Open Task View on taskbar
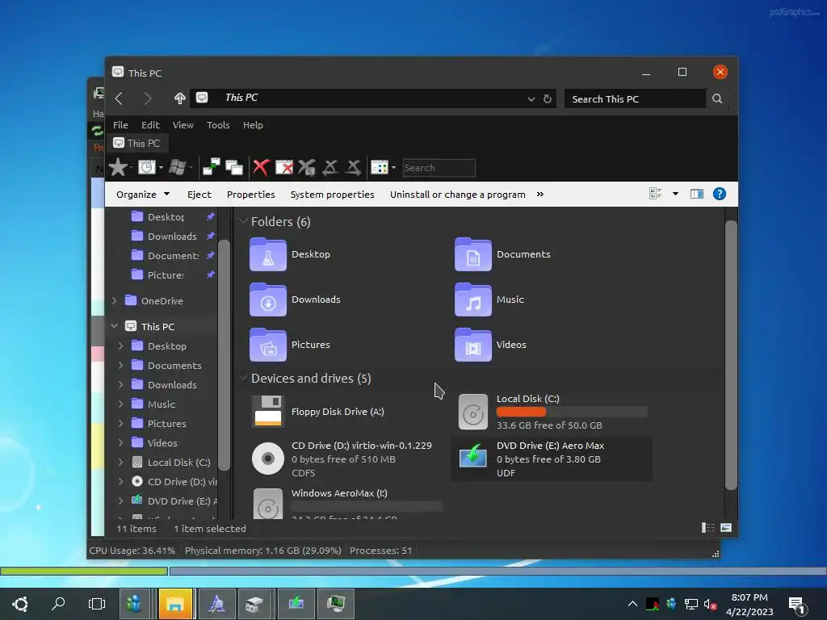 (x=97, y=604)
